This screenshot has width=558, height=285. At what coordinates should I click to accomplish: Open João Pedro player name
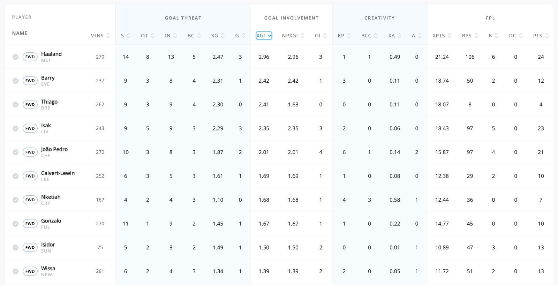(x=54, y=149)
